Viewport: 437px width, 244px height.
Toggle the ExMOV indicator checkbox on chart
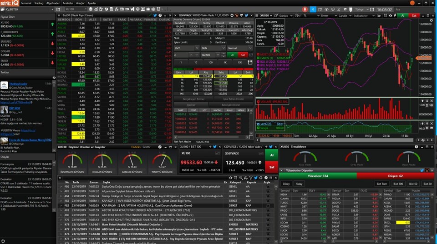click(259, 58)
